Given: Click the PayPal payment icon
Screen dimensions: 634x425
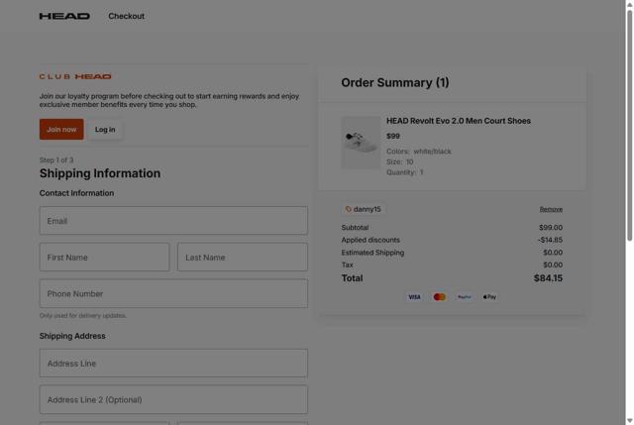Looking at the screenshot, I should [465, 297].
